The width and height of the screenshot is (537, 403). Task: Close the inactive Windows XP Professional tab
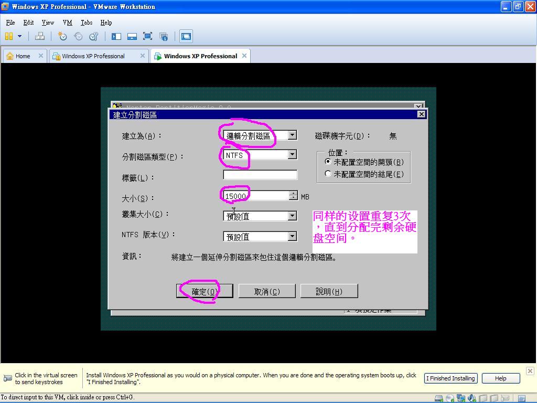[x=143, y=56]
